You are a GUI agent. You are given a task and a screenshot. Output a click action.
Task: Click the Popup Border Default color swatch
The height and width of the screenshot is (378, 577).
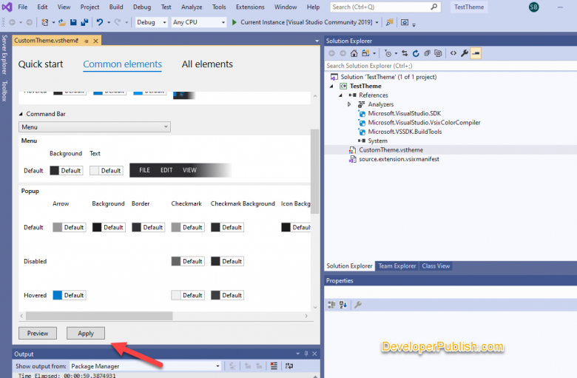137,227
